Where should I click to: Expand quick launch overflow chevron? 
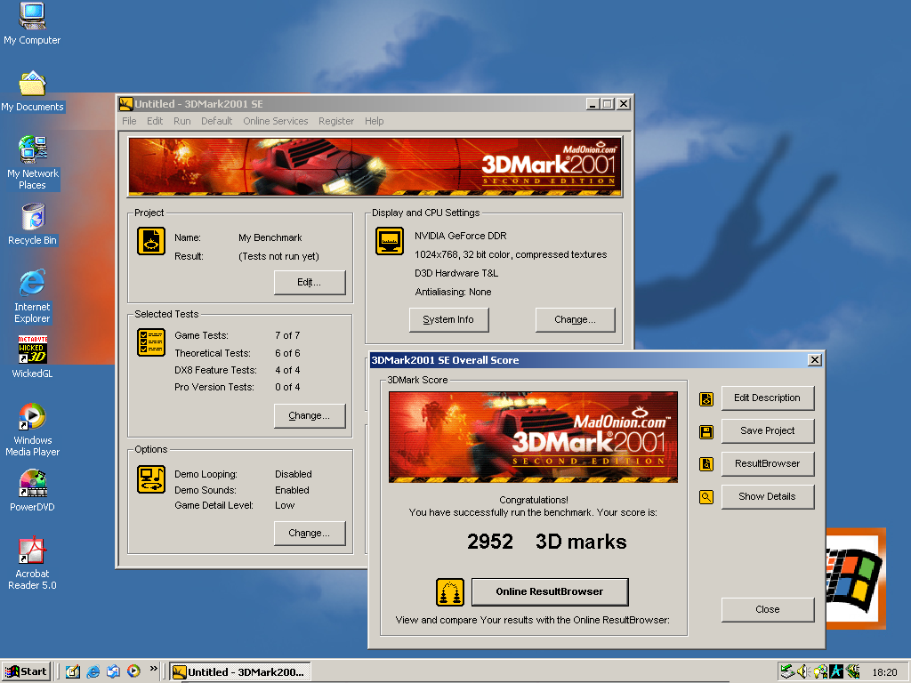pyautogui.click(x=153, y=669)
